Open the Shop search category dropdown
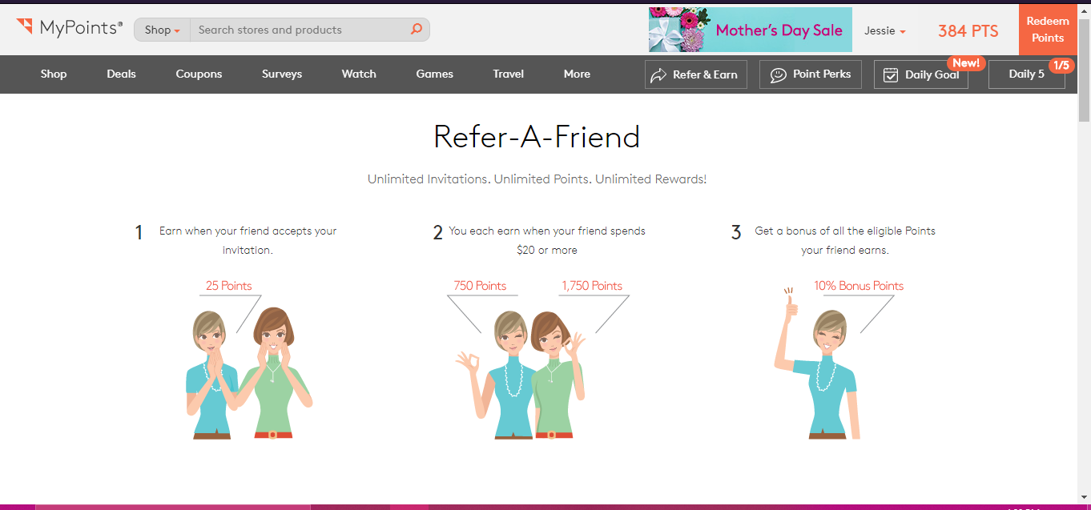Image resolution: width=1091 pixels, height=510 pixels. [162, 30]
